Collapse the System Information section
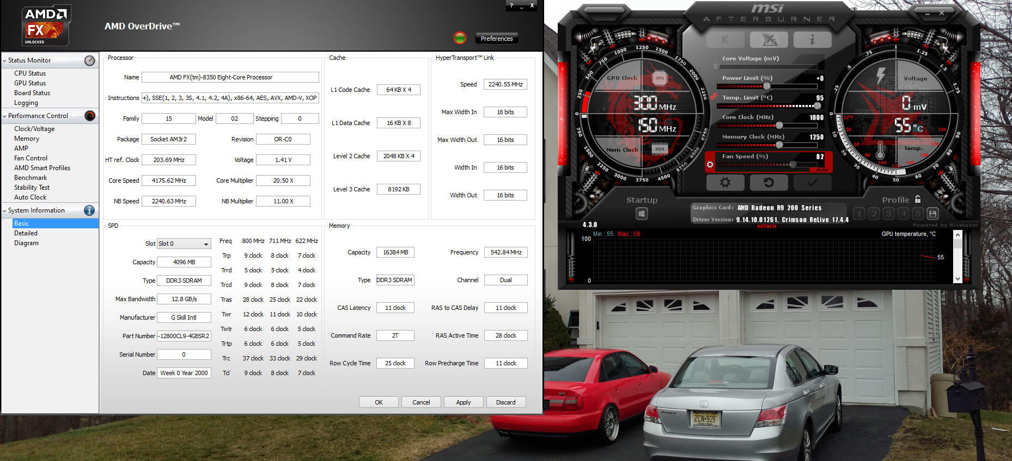The image size is (1012, 461). click(x=5, y=210)
